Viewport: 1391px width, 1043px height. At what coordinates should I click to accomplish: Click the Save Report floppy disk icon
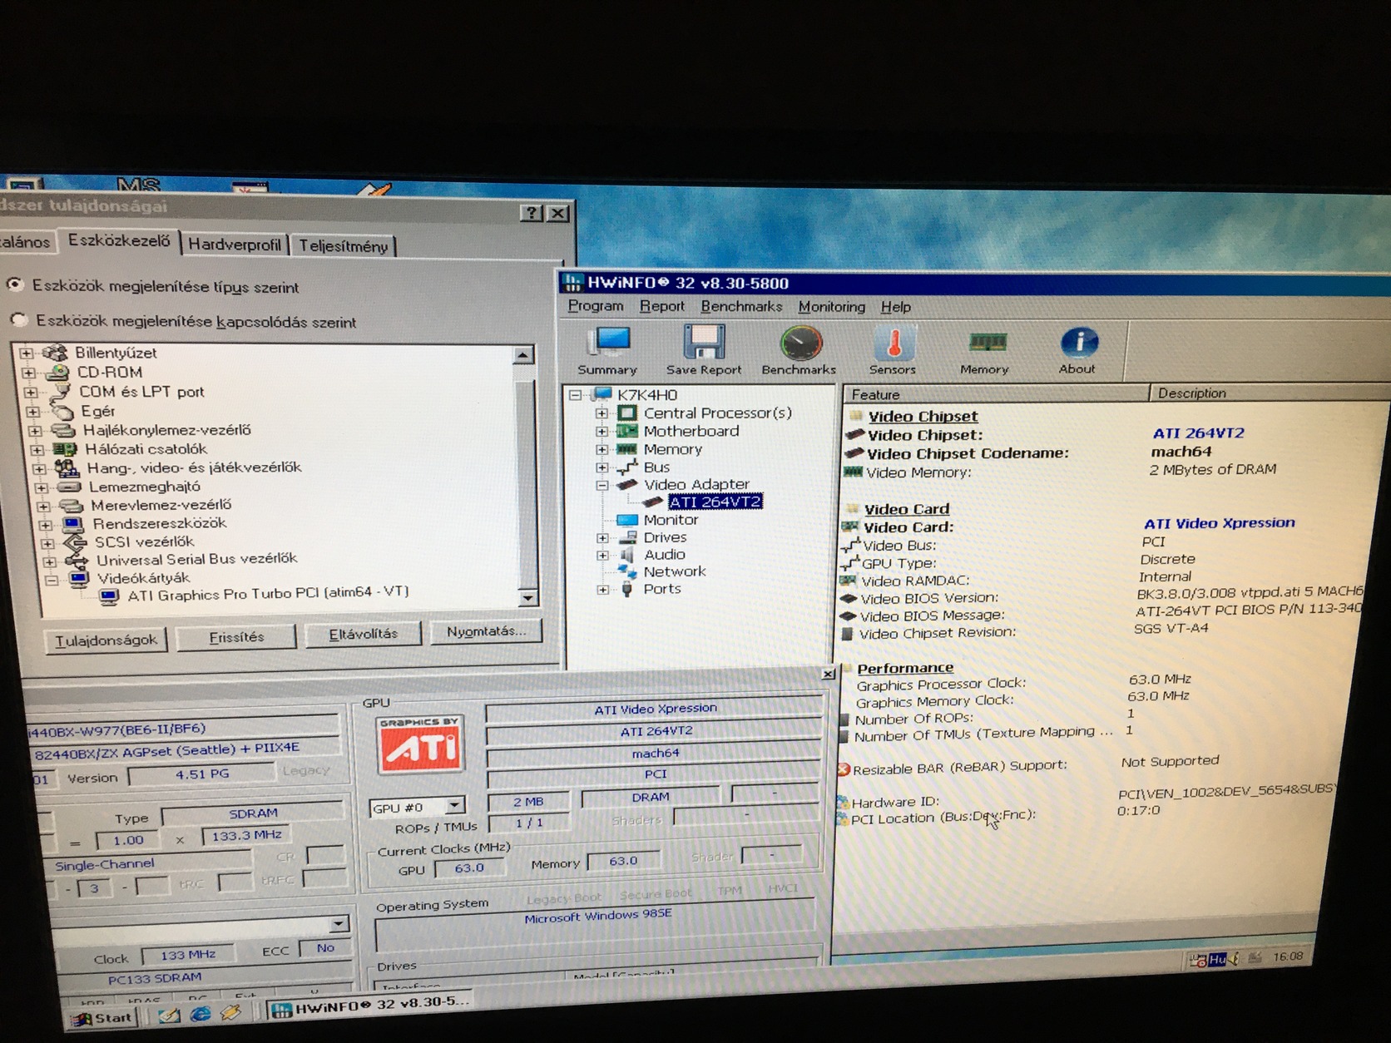pyautogui.click(x=704, y=342)
